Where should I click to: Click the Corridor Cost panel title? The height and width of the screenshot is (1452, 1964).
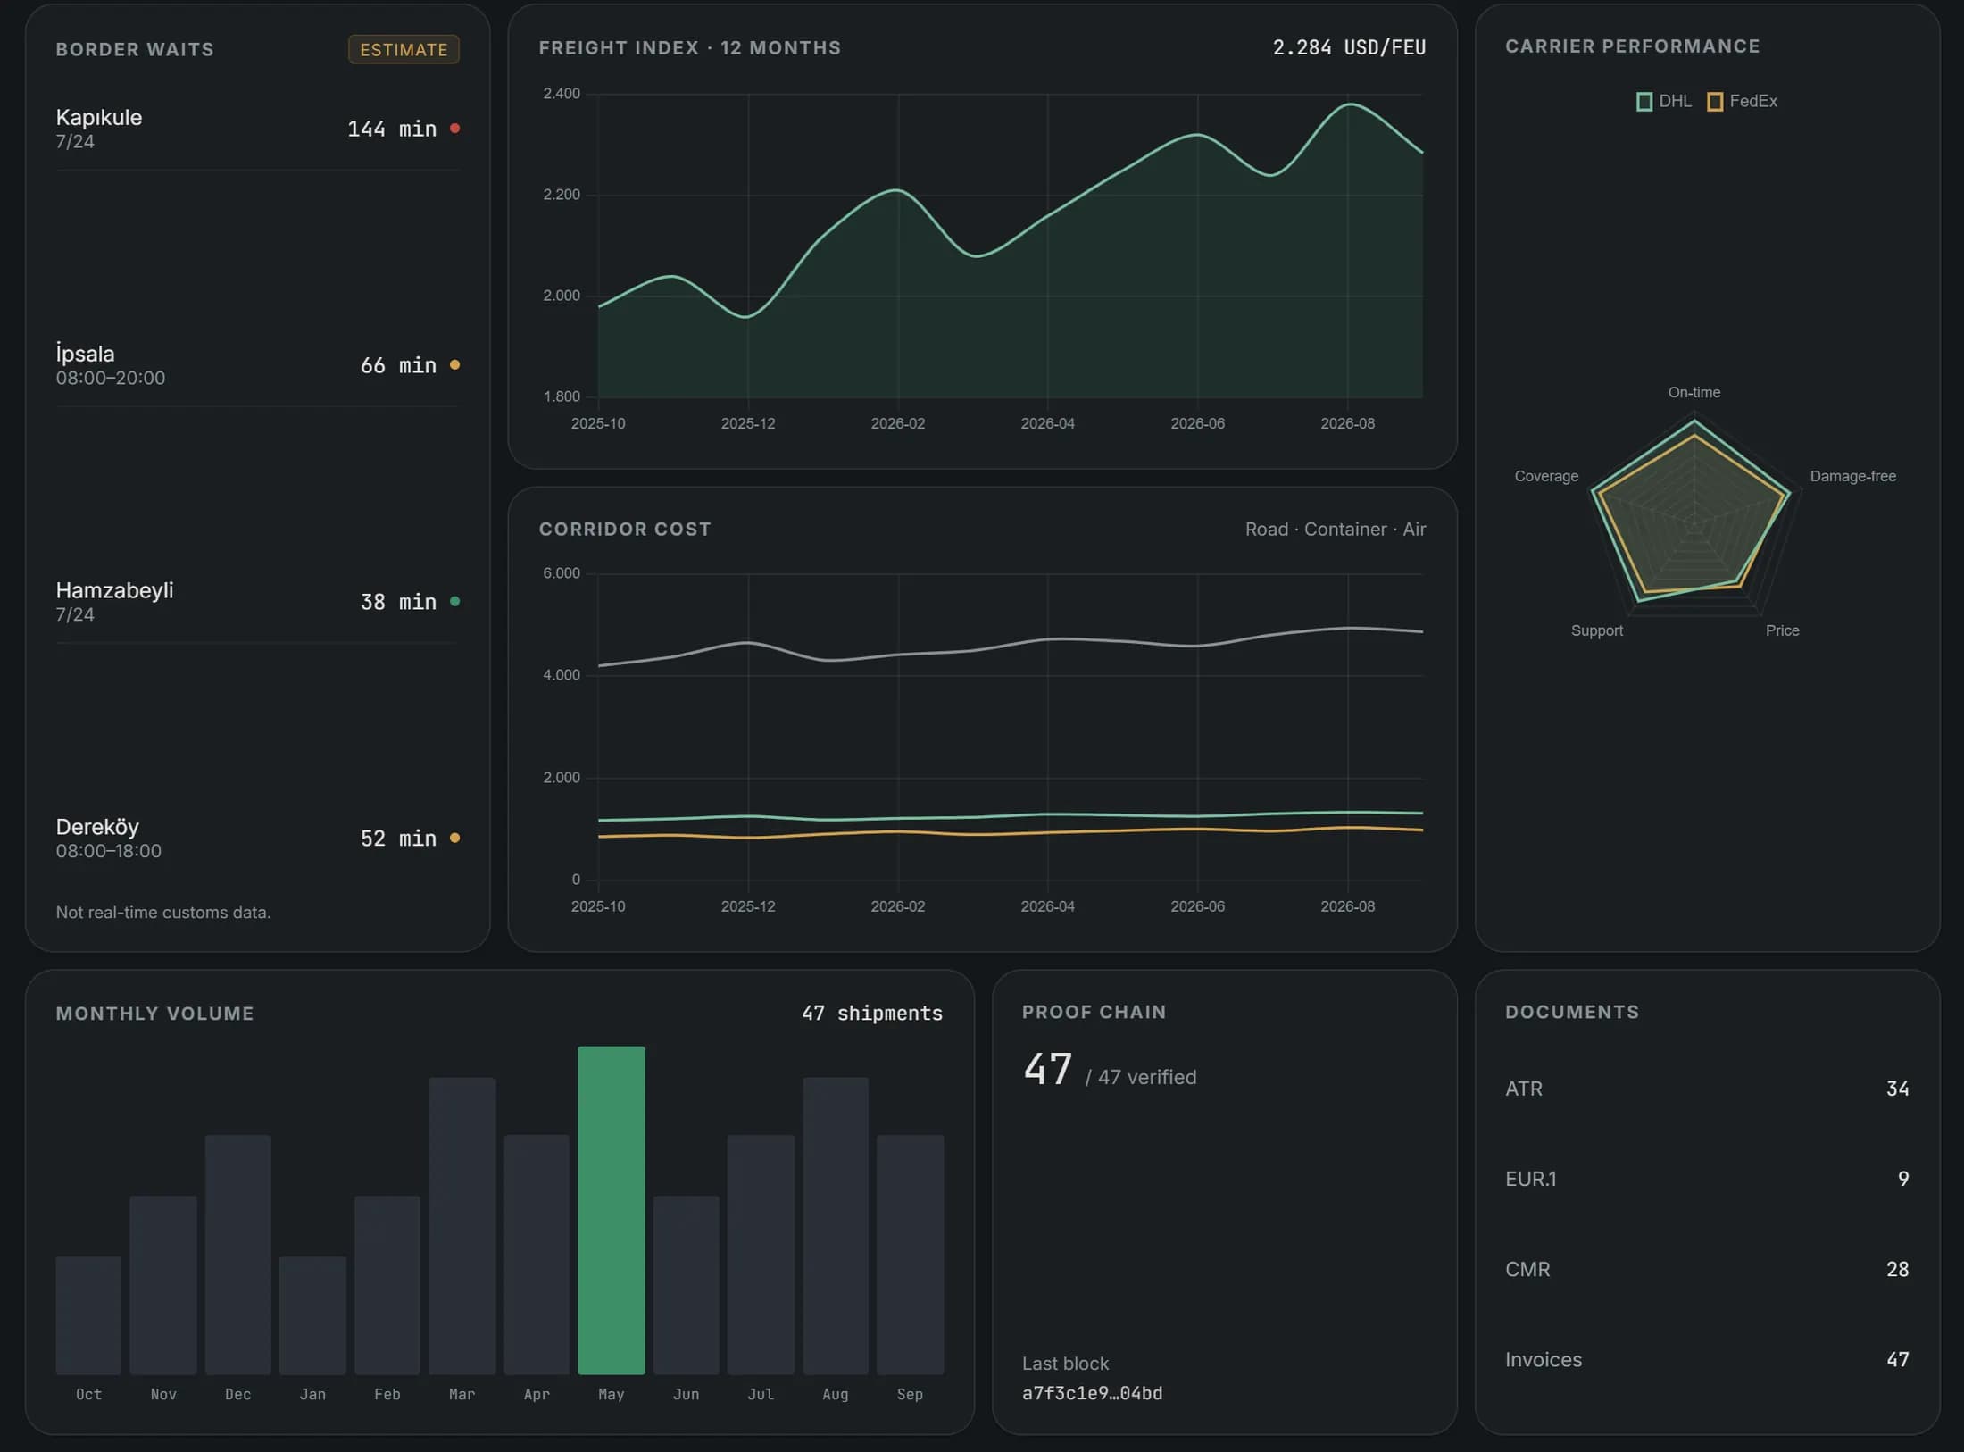point(625,530)
